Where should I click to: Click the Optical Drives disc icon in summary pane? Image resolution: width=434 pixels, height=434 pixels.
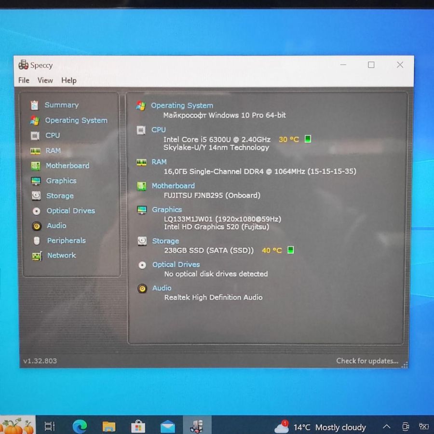pyautogui.click(x=142, y=265)
